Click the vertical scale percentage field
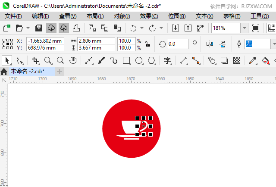Image resolution: width=276 pixels, height=187 pixels. point(126,48)
